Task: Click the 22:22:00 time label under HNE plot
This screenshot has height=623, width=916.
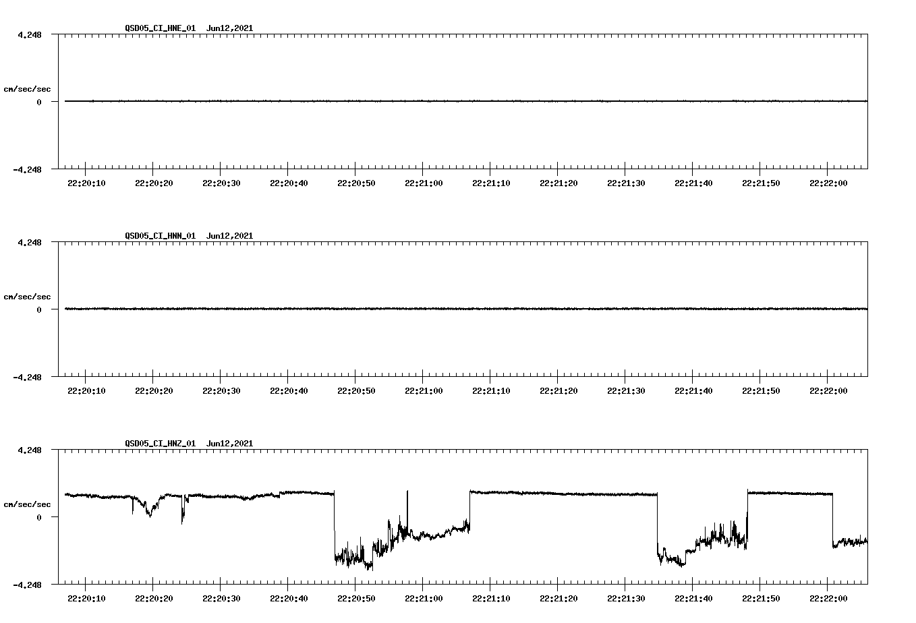Action: 828,183
